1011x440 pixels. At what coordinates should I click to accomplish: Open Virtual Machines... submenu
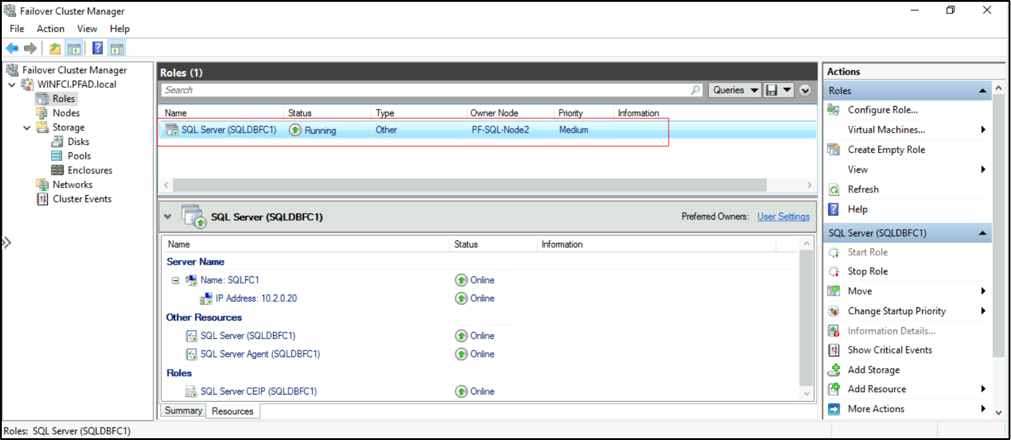(x=886, y=130)
